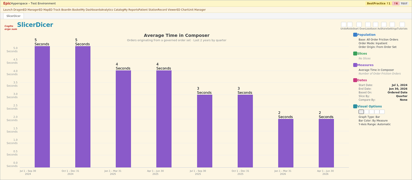The width and height of the screenshot is (412, 180).
Task: Click the Apr 1 – Jun 30 2025 bar
Action: pyautogui.click(x=164, y=119)
